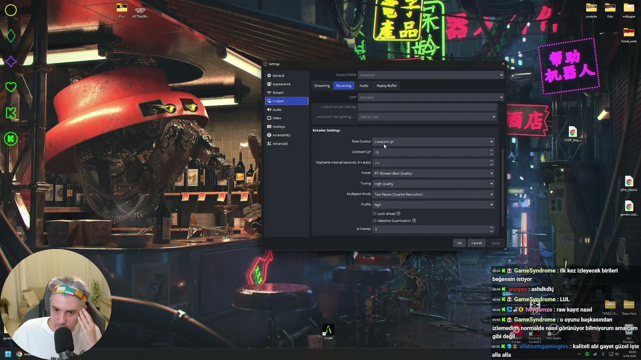The height and width of the screenshot is (360, 641).
Task: Open the a0578ab2fb desktop file
Action: coord(140,11)
